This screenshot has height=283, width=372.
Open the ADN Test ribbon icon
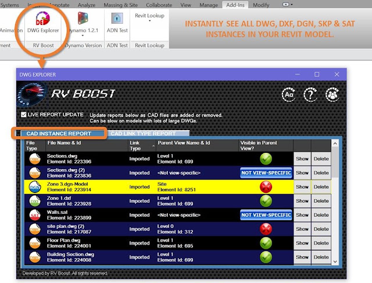click(117, 18)
